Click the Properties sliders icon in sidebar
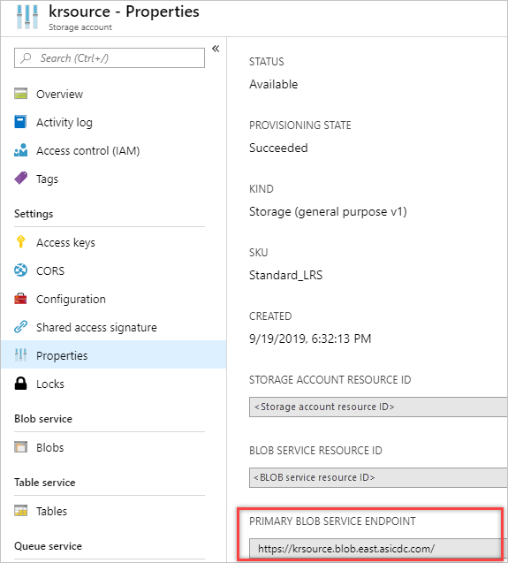 point(21,354)
